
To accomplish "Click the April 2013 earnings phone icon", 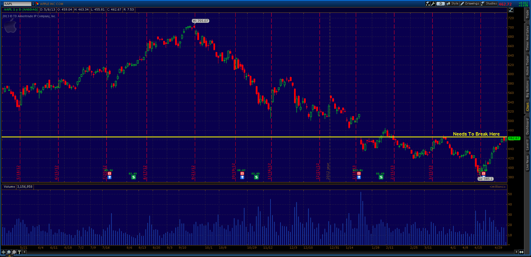I will coord(484,174).
